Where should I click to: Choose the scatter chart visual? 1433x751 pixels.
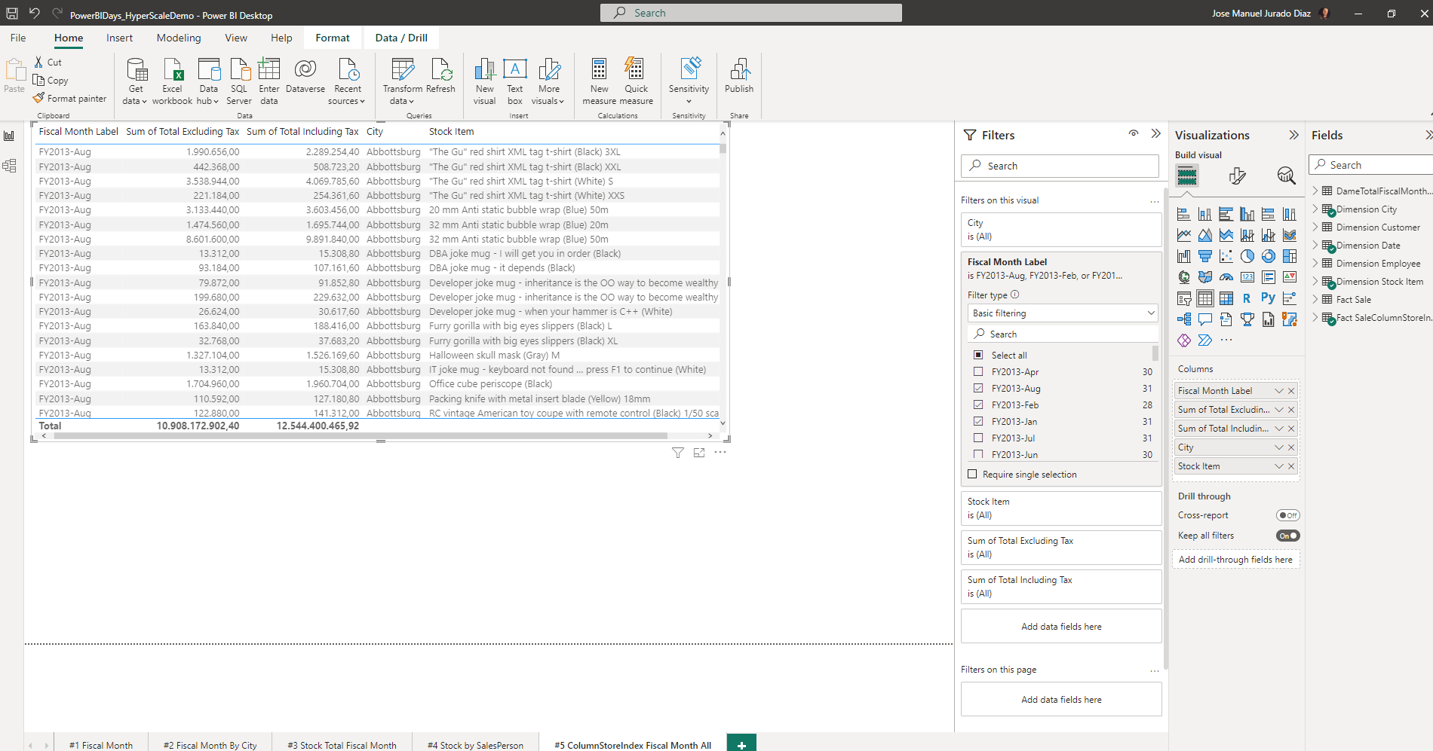1226,256
